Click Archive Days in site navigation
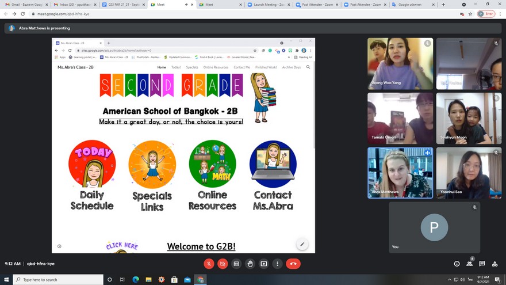This screenshot has height=285, width=506. click(291, 67)
